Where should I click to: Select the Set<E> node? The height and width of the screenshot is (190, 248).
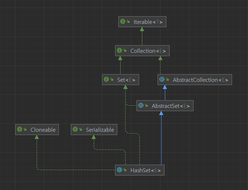tap(121, 80)
